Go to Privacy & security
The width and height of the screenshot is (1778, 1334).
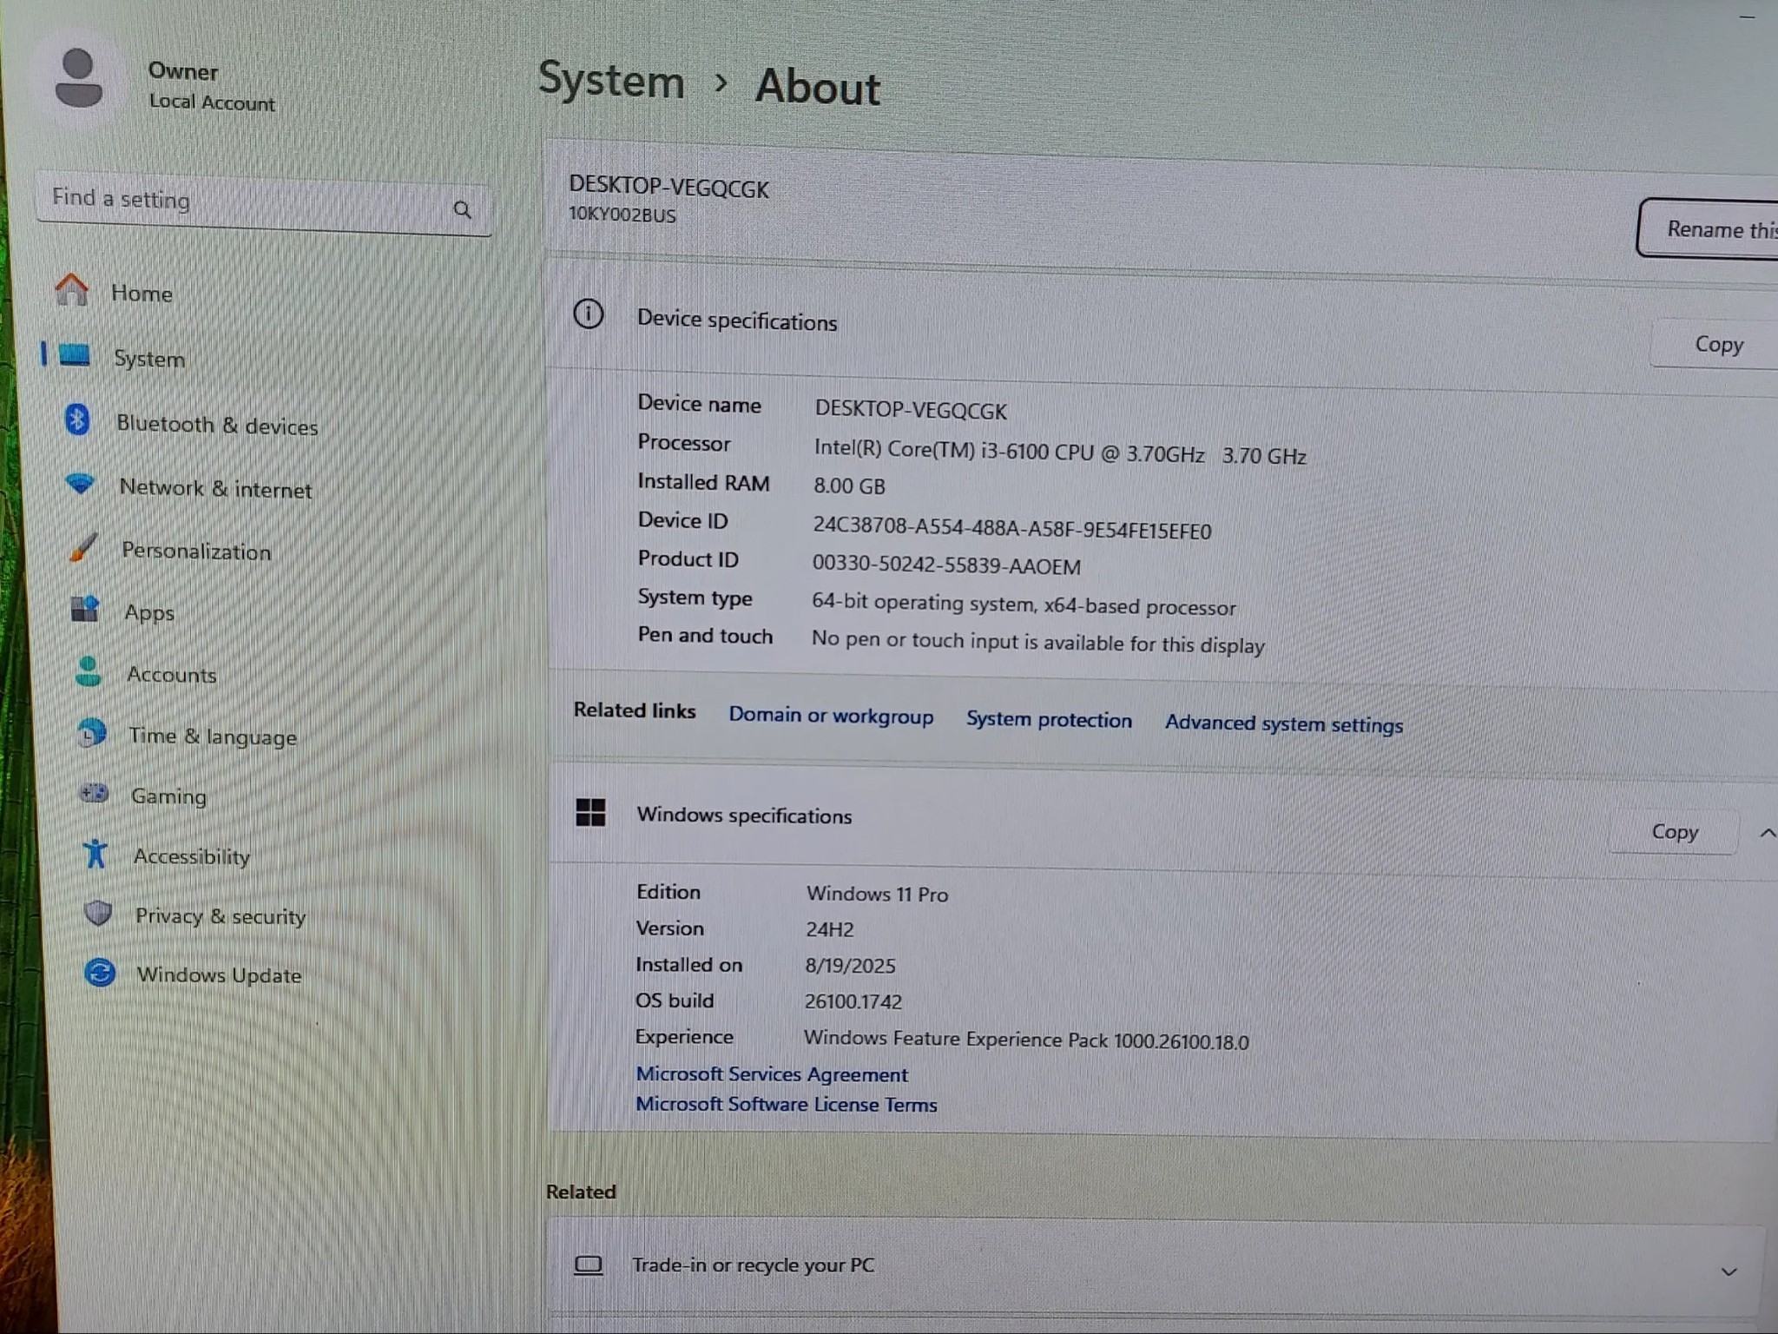point(221,916)
